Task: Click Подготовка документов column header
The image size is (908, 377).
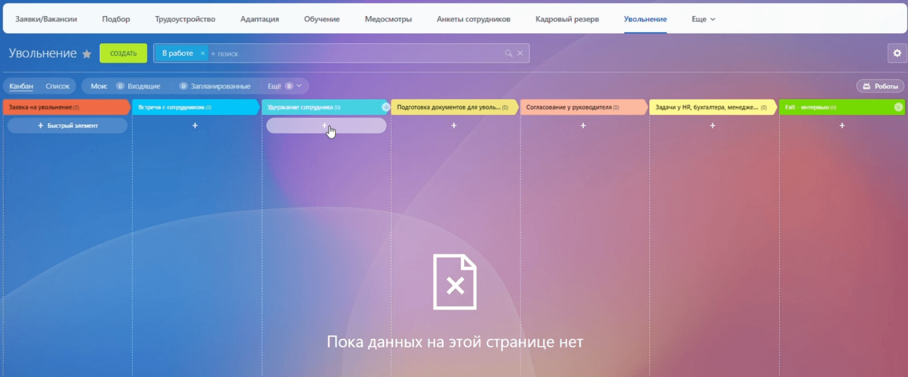Action: click(x=454, y=107)
